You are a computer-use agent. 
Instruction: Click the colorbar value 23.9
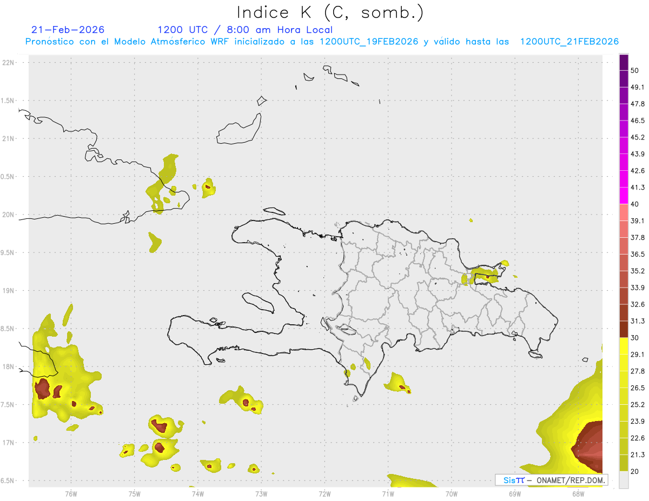(x=638, y=422)
